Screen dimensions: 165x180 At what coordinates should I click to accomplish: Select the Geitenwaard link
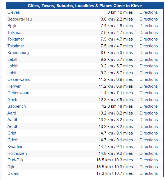(x=19, y=93)
